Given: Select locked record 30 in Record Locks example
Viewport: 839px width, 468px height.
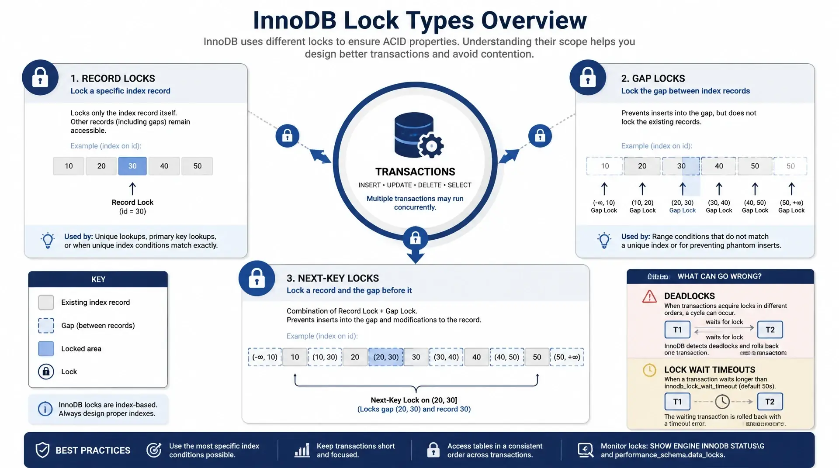Looking at the screenshot, I should click(132, 166).
